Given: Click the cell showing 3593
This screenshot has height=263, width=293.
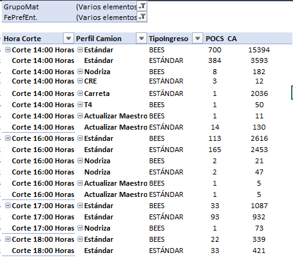Looking at the screenshot, I should [x=259, y=60].
